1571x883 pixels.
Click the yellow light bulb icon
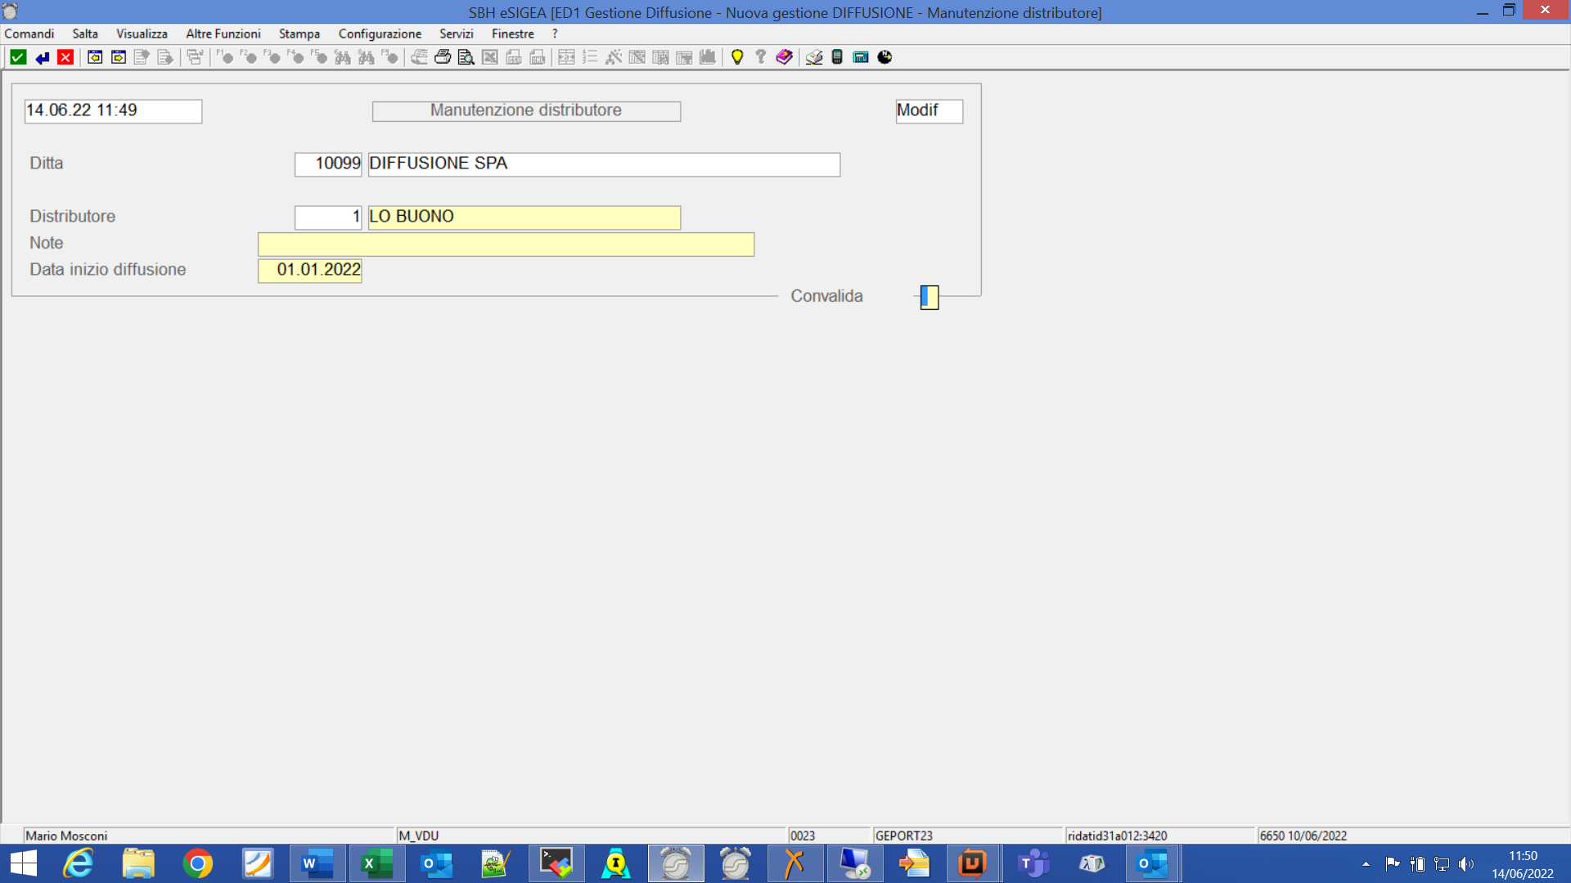pos(737,57)
